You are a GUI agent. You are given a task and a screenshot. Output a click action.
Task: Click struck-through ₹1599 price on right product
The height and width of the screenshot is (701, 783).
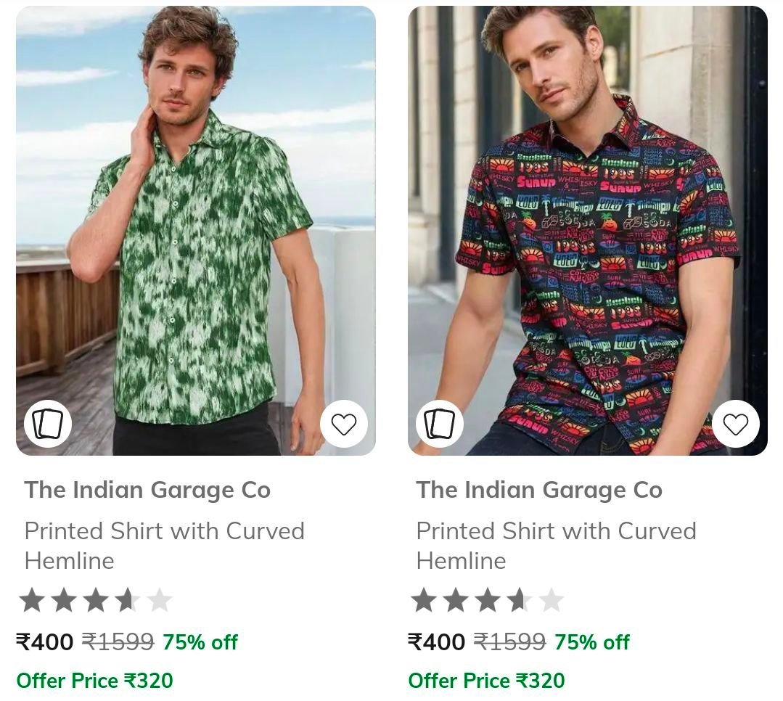(510, 641)
